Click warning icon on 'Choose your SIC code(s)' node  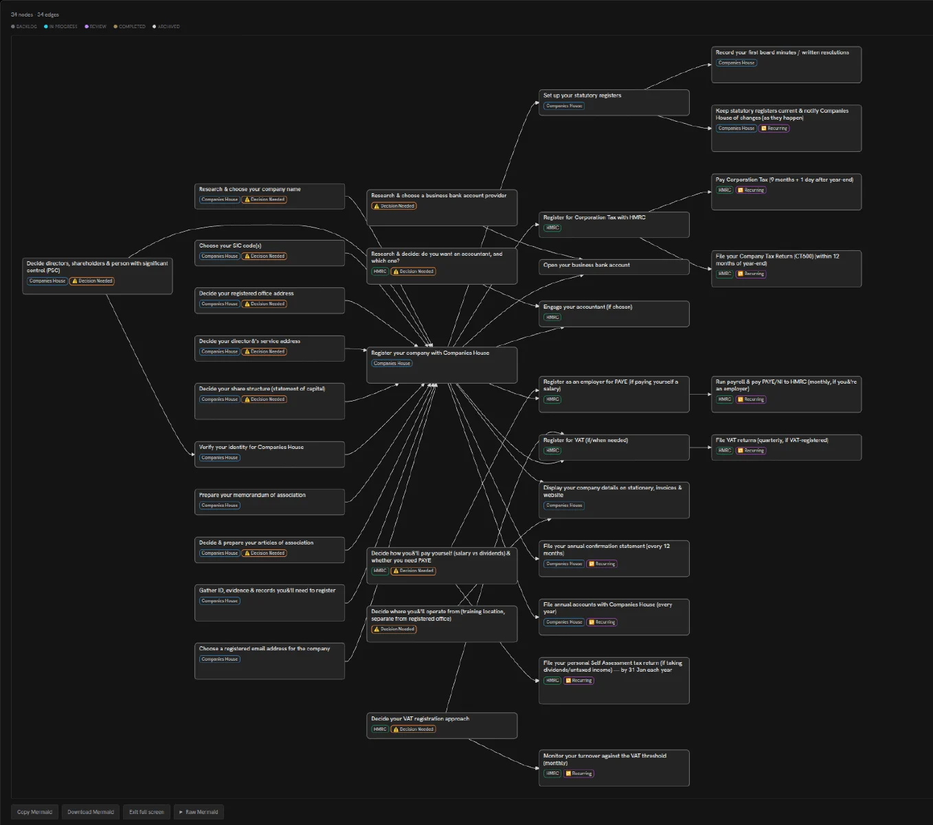[247, 256]
